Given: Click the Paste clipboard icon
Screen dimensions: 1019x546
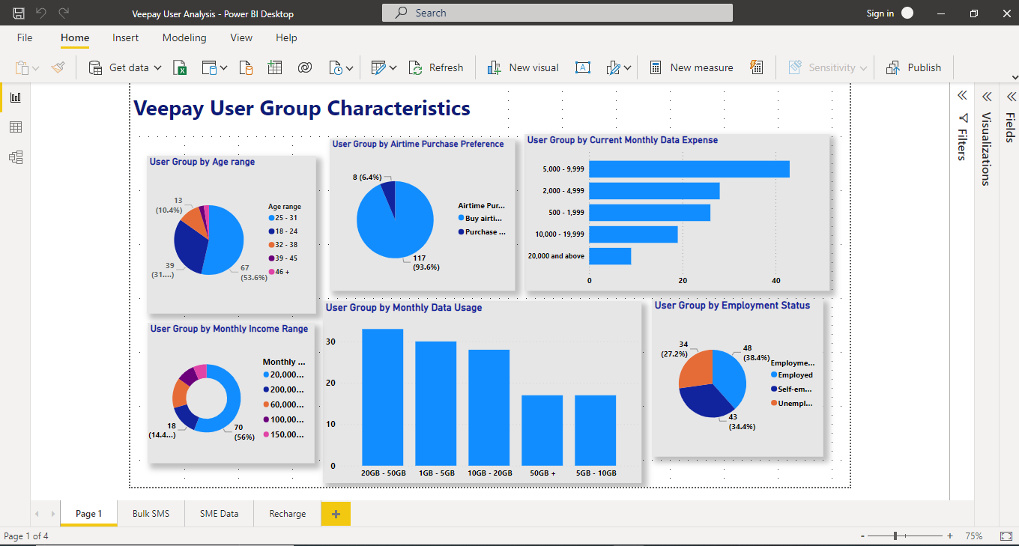Looking at the screenshot, I should 22,67.
